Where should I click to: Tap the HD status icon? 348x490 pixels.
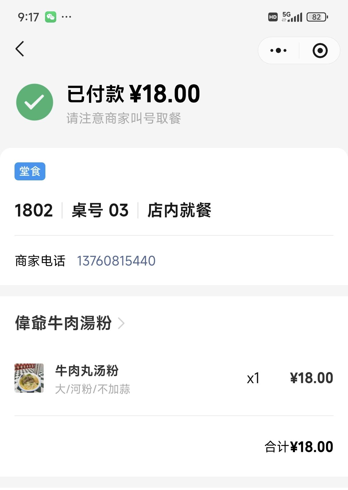[x=273, y=17]
